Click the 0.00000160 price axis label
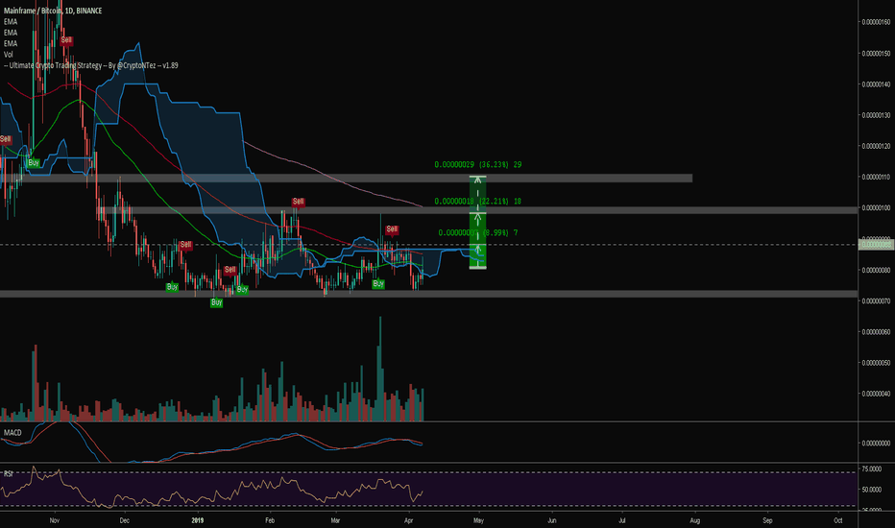 coord(876,22)
